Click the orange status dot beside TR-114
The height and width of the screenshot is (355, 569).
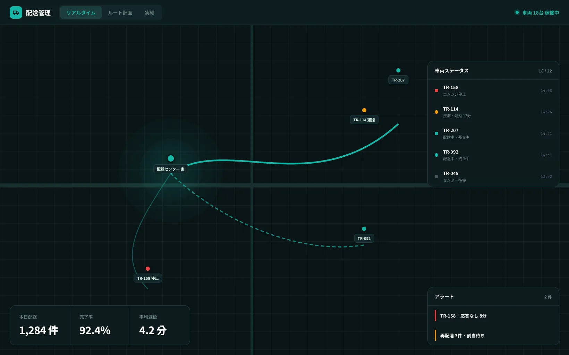(x=436, y=112)
